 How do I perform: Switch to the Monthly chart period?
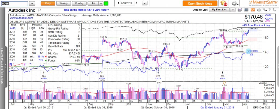click(x=79, y=3)
